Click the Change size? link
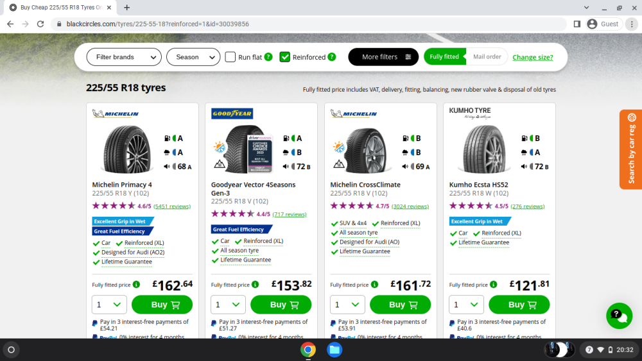Image resolution: width=642 pixels, height=361 pixels. pyautogui.click(x=533, y=57)
